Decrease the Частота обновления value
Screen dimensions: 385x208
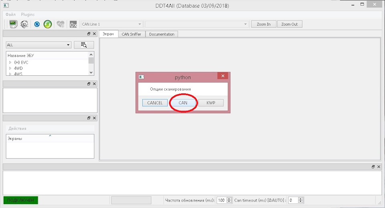(229, 202)
